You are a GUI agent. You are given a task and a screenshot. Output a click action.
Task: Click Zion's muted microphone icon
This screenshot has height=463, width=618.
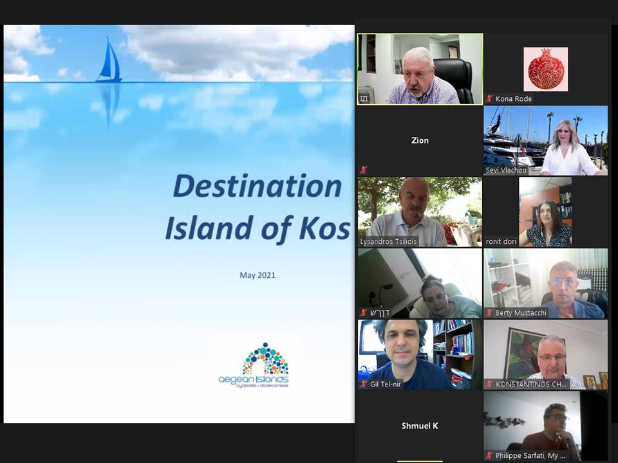363,170
